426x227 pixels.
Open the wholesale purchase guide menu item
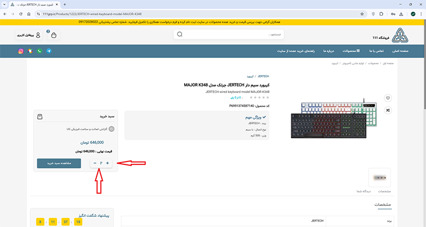(x=296, y=51)
